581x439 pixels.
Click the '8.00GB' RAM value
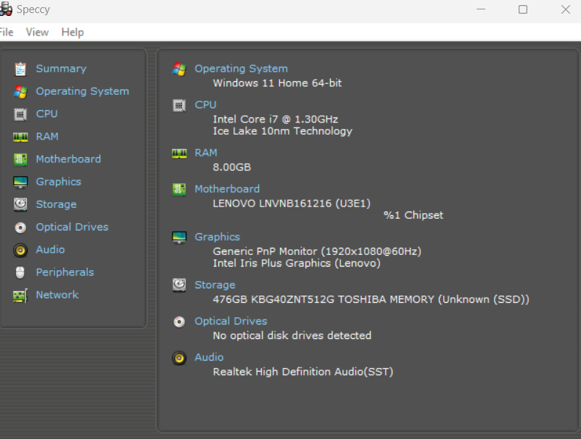(232, 167)
